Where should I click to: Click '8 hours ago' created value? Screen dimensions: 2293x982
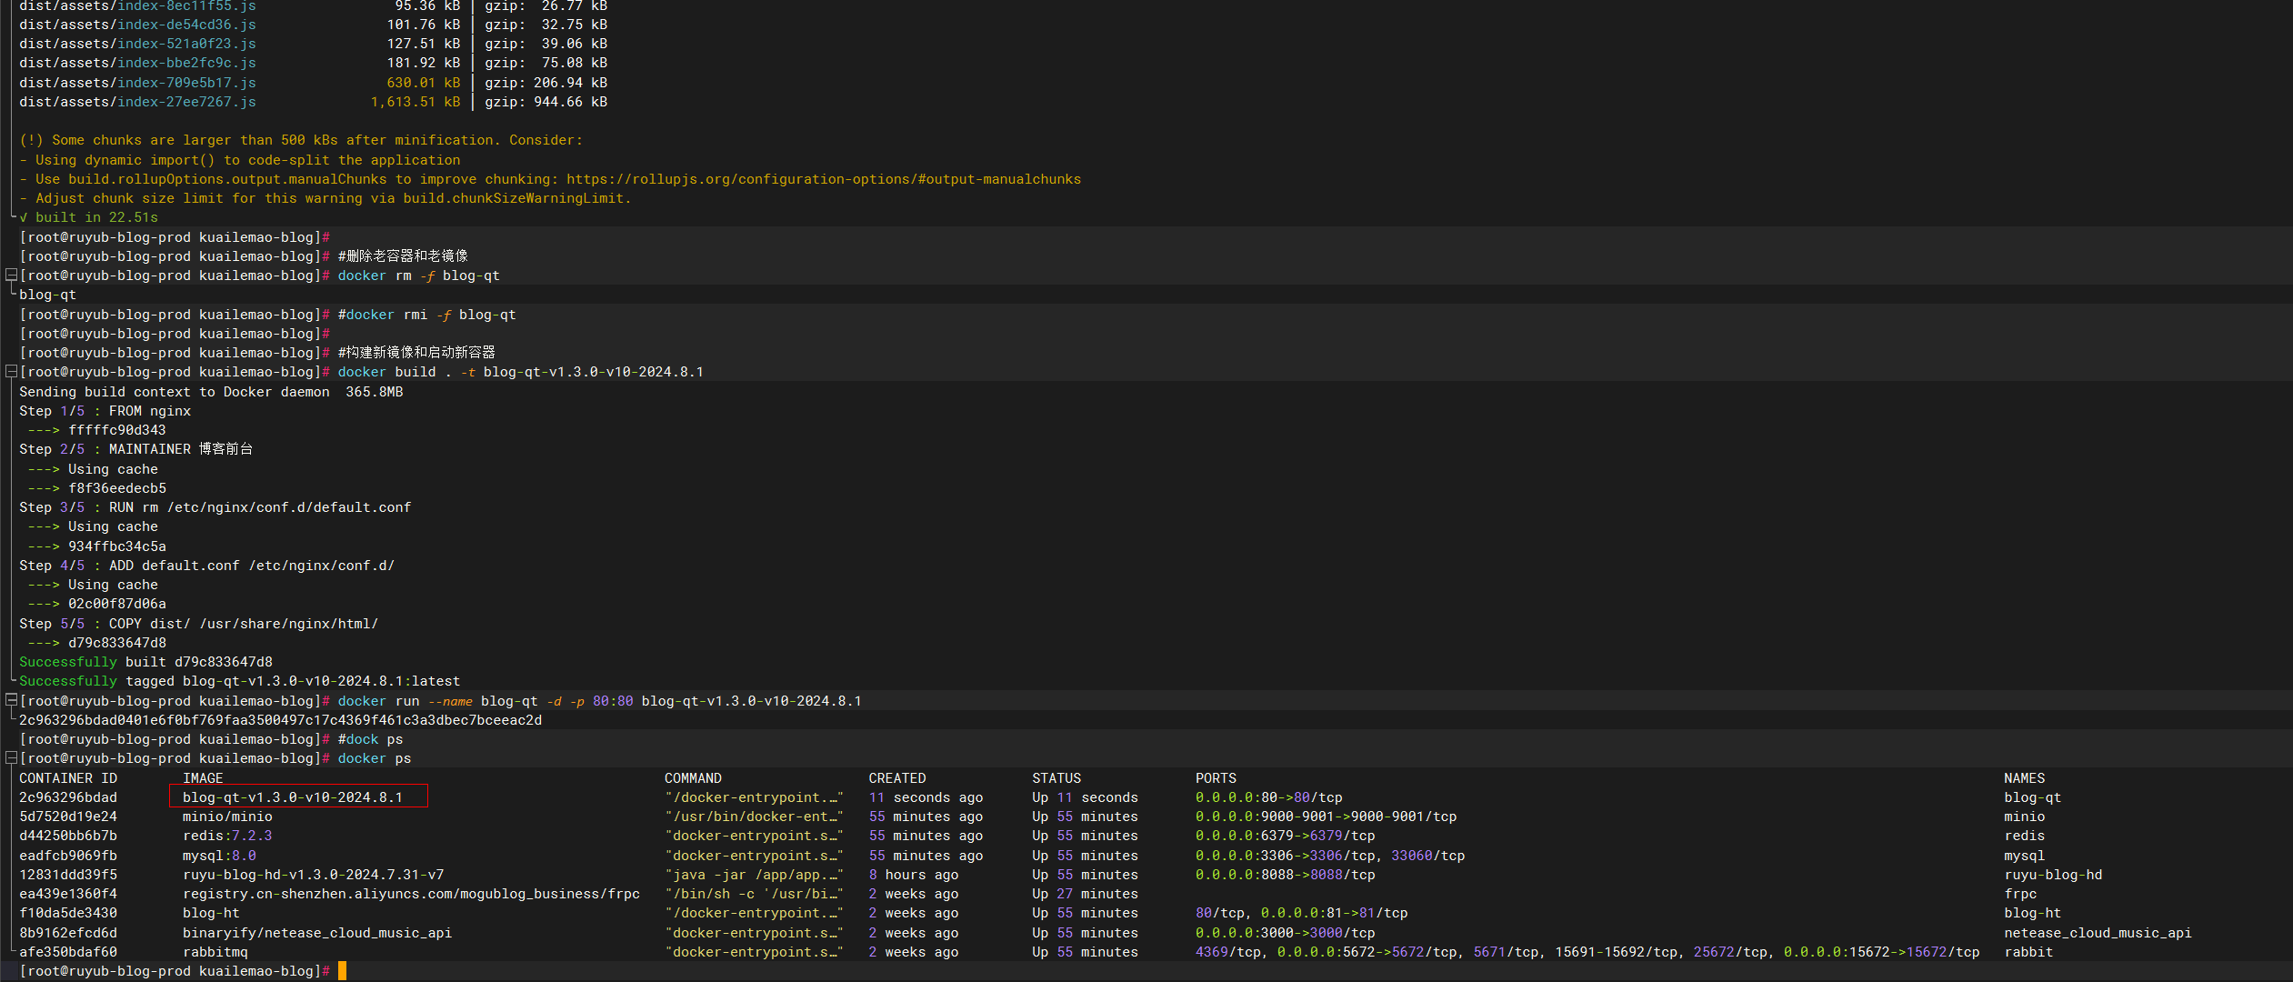click(x=914, y=875)
